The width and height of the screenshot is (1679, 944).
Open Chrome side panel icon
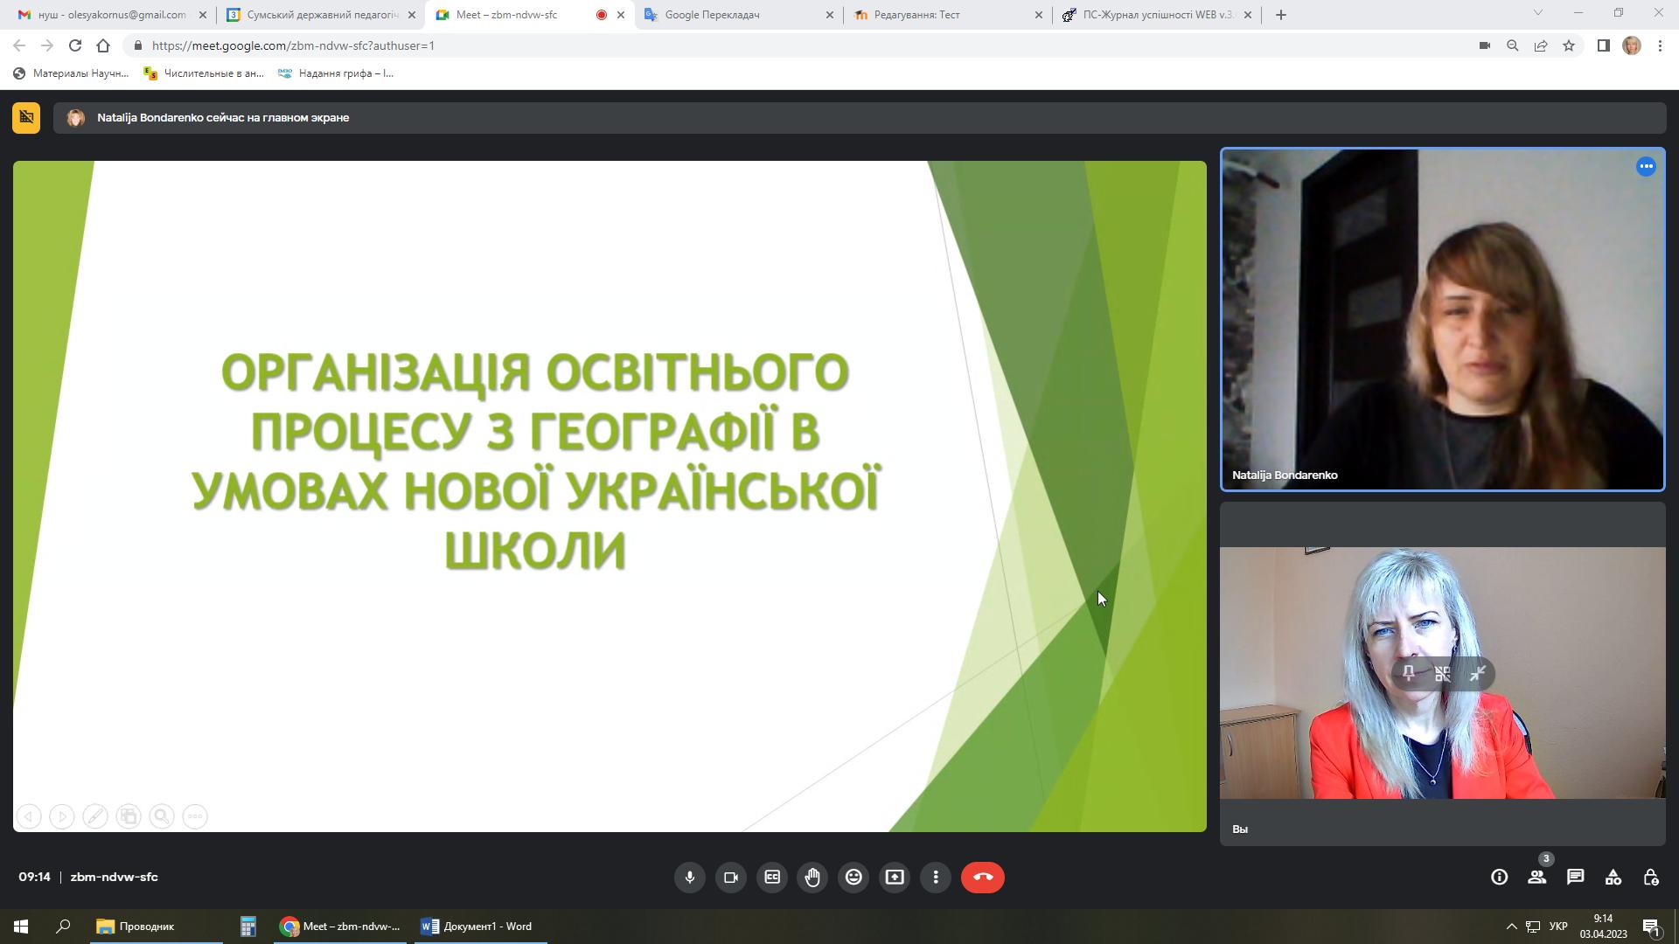[x=1604, y=45]
